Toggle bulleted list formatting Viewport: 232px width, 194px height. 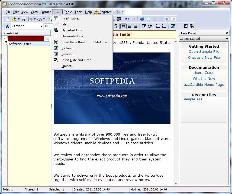coord(158,26)
